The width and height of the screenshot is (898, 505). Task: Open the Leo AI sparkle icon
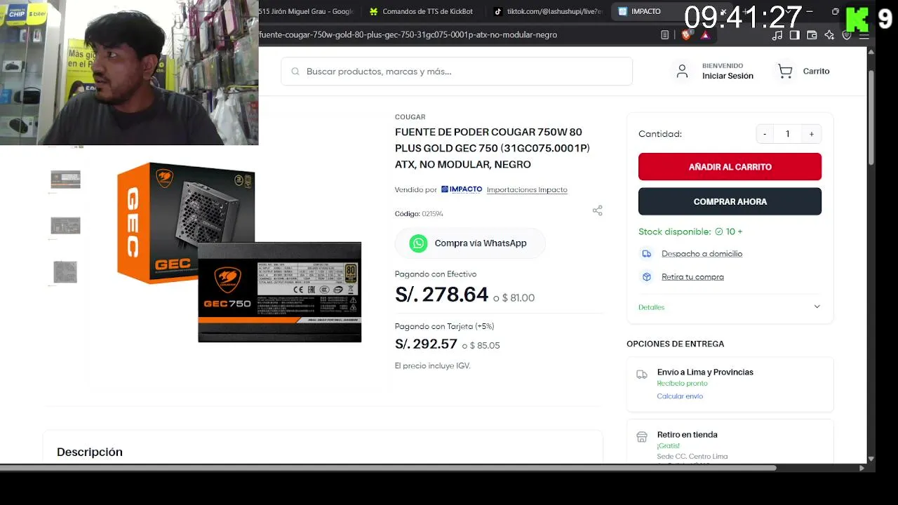pos(830,34)
